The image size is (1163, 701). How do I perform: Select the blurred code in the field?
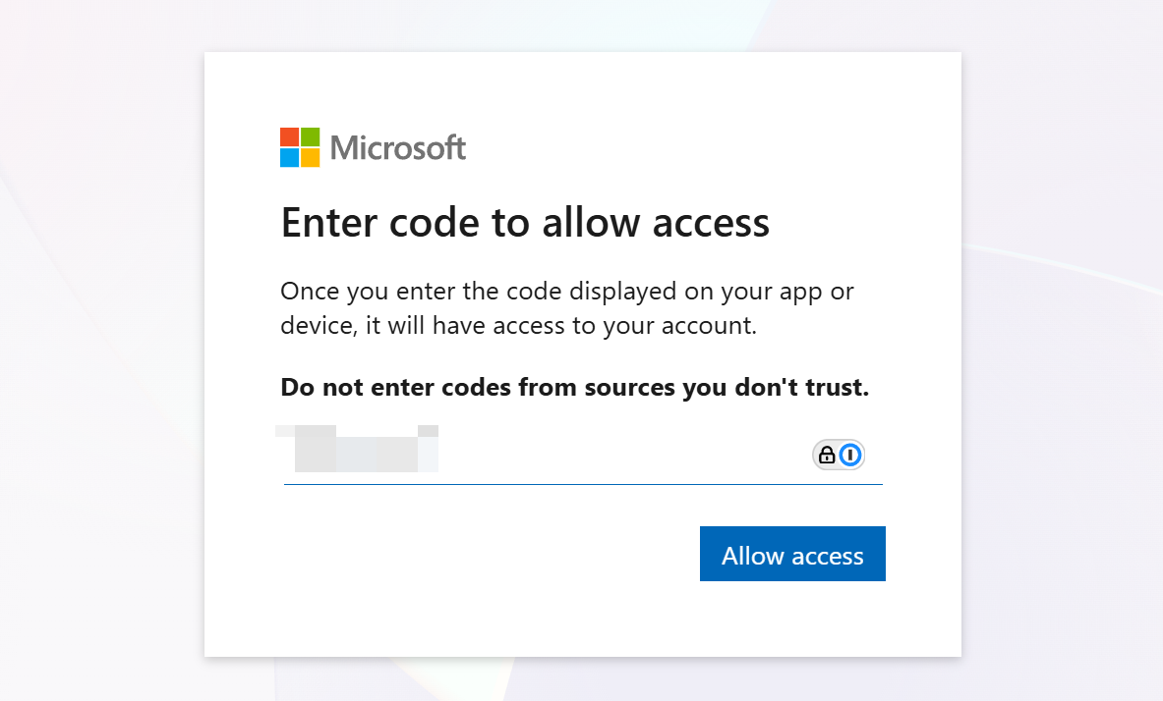[359, 451]
